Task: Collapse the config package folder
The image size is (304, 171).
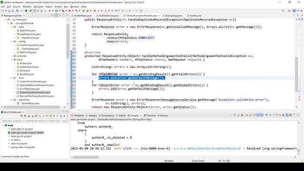Action: 11,41
